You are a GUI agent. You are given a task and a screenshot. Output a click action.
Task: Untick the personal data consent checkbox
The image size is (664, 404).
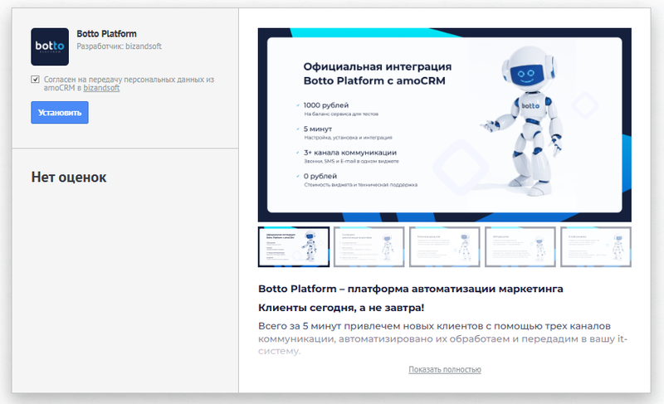[35, 79]
